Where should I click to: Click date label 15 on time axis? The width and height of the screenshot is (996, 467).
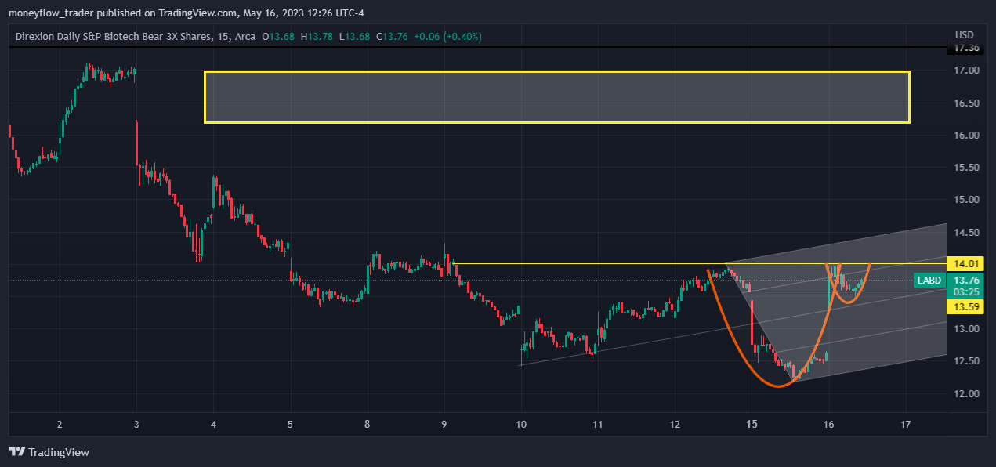[x=752, y=424]
